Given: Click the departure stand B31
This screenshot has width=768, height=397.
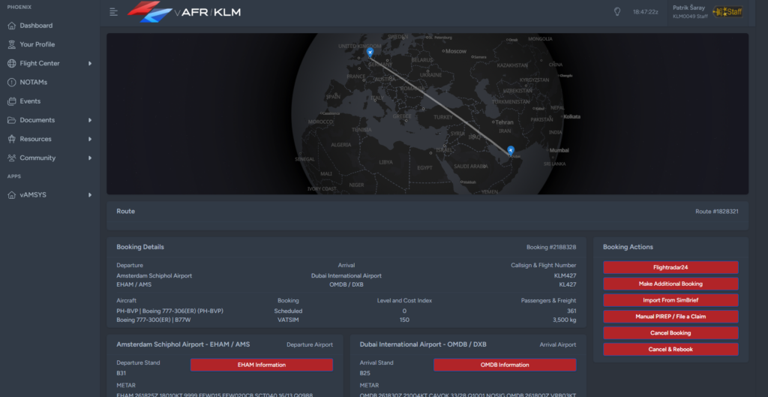Looking at the screenshot, I should (x=121, y=374).
